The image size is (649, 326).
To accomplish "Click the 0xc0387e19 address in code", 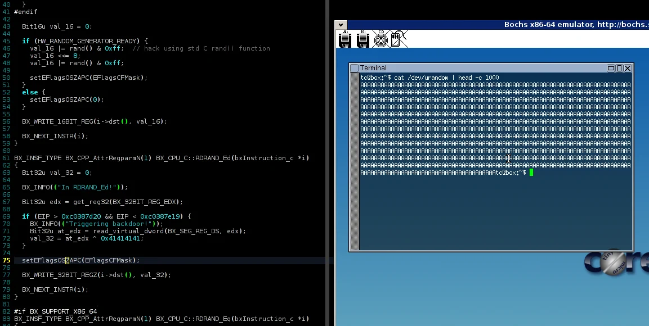I will (x=160, y=216).
